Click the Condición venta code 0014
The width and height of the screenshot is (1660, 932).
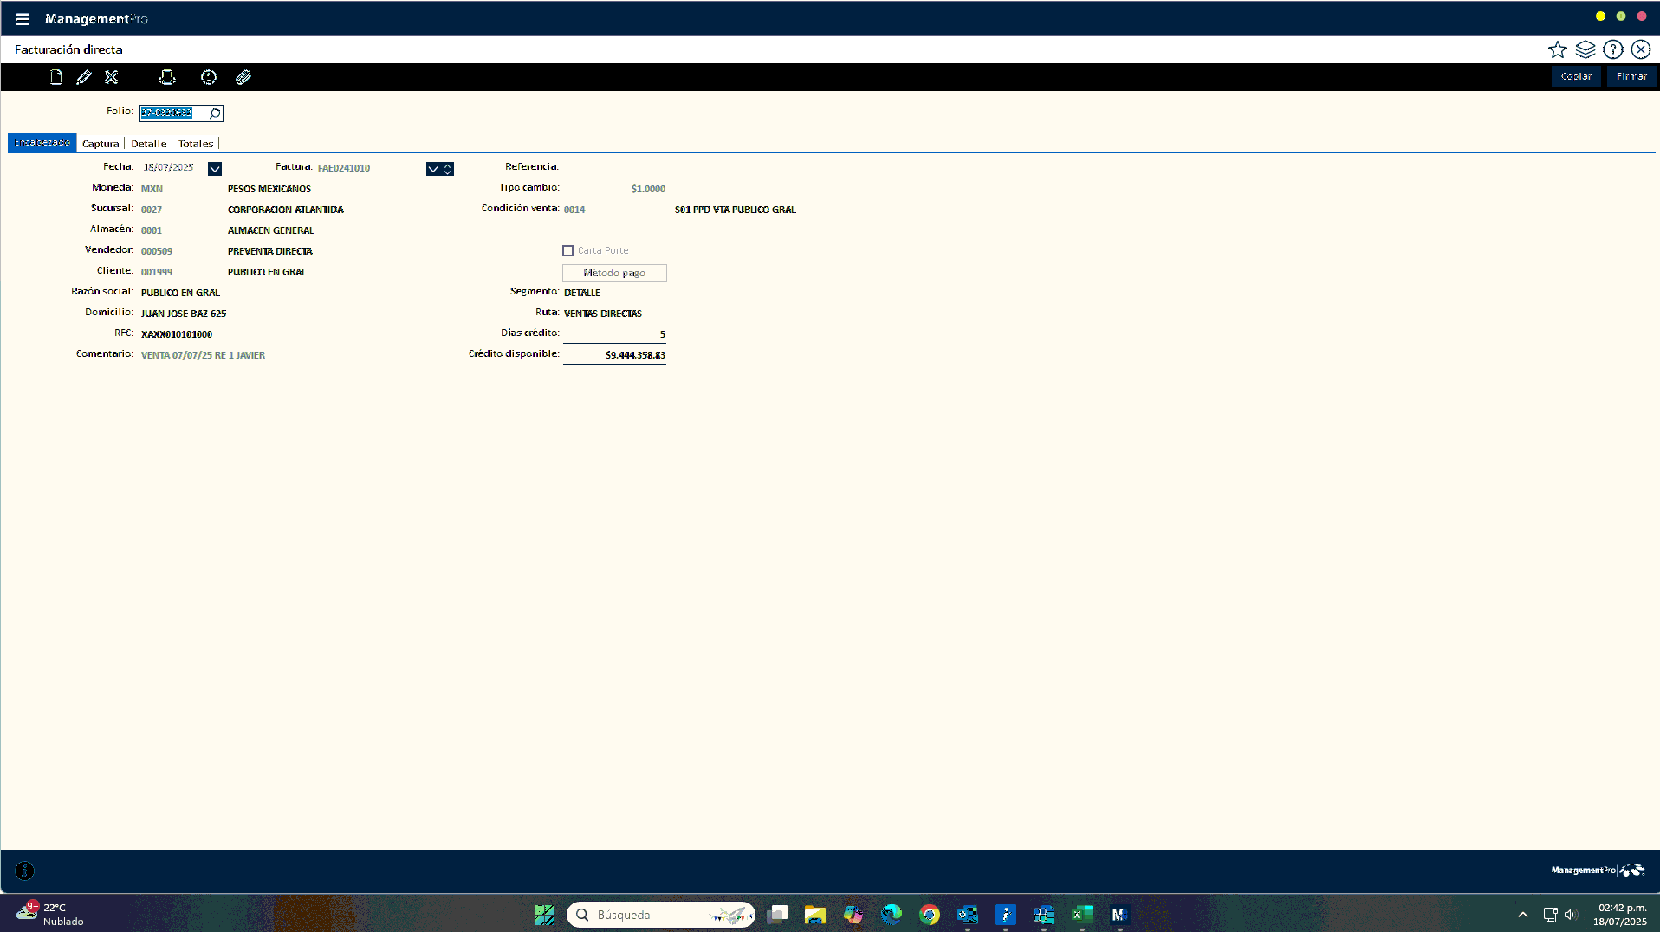(574, 210)
